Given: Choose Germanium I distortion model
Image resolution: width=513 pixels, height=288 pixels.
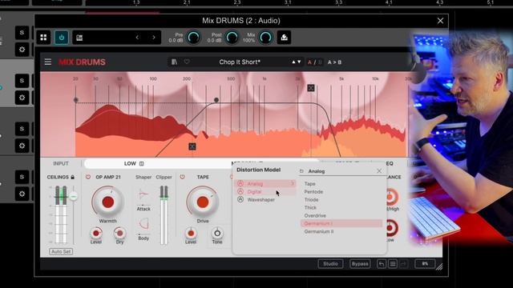Looking at the screenshot, I should [x=341, y=223].
